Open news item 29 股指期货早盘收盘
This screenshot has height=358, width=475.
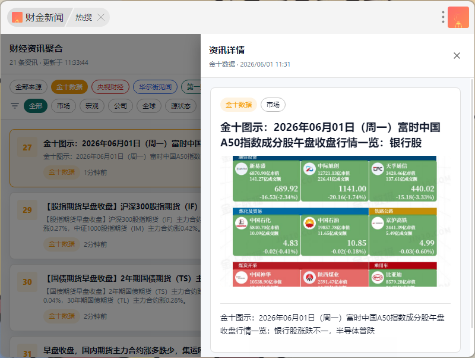pos(105,225)
